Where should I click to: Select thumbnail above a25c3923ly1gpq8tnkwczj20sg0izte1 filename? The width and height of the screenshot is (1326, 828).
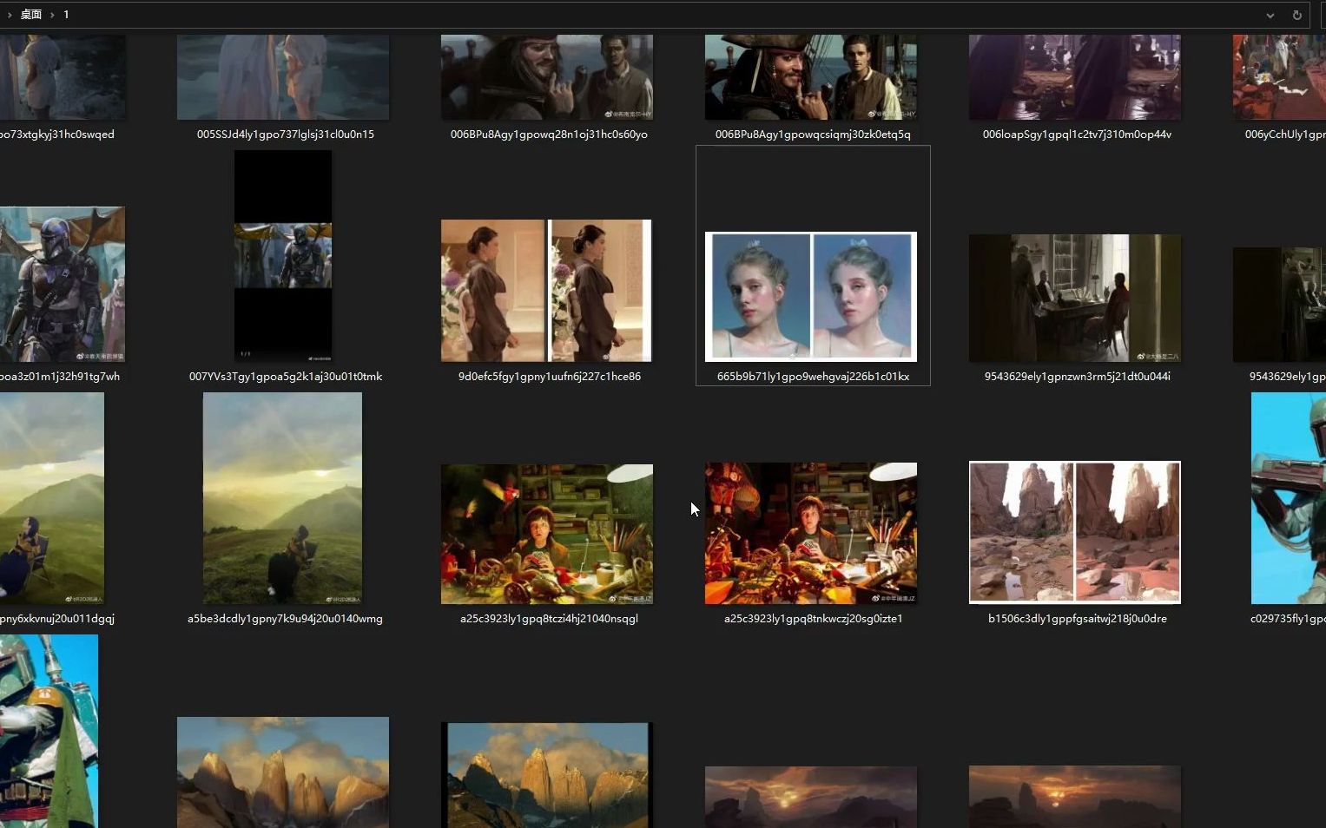click(811, 533)
